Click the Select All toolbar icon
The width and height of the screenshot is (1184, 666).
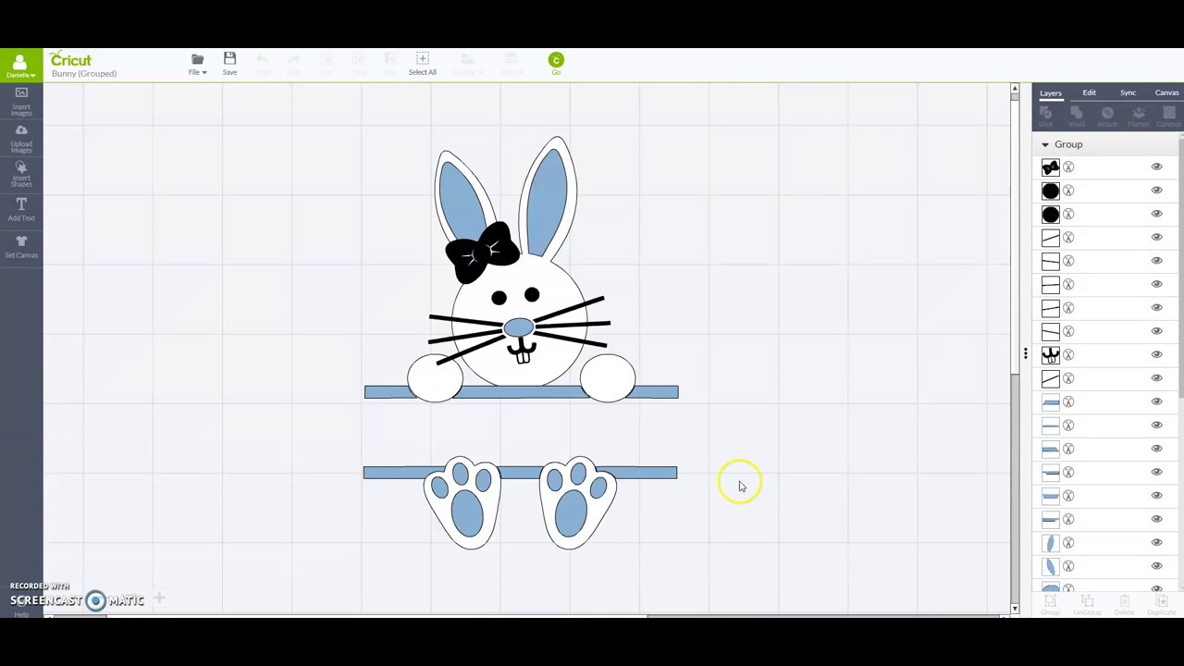point(423,64)
